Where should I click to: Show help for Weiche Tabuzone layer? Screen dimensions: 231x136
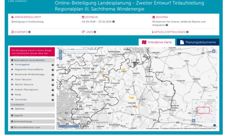[x=52, y=85]
